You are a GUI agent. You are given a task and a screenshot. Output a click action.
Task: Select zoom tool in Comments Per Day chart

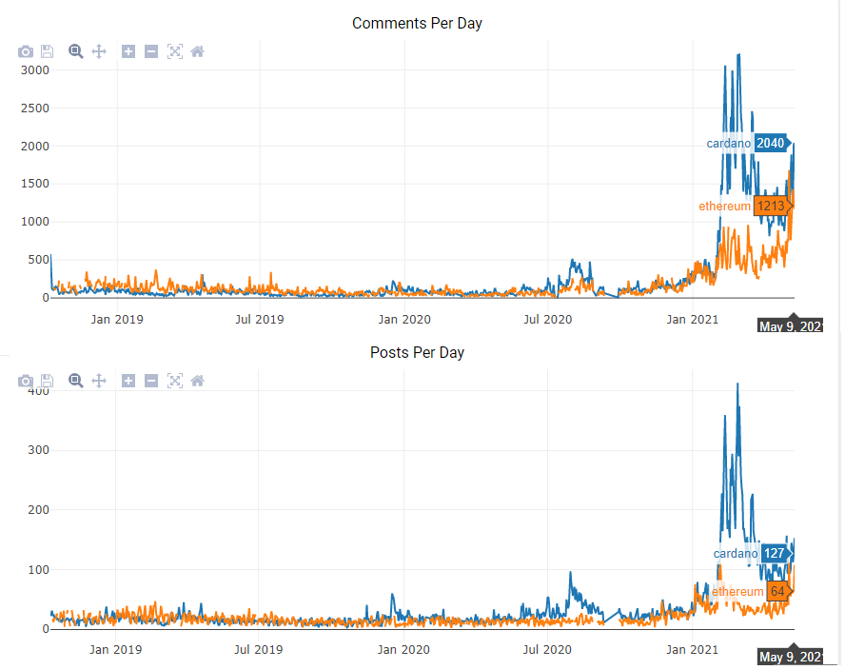[76, 51]
